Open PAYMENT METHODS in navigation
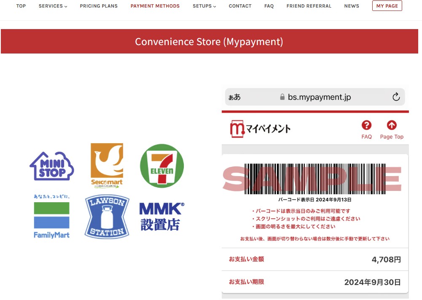This screenshot has width=422, height=300. pos(155,6)
